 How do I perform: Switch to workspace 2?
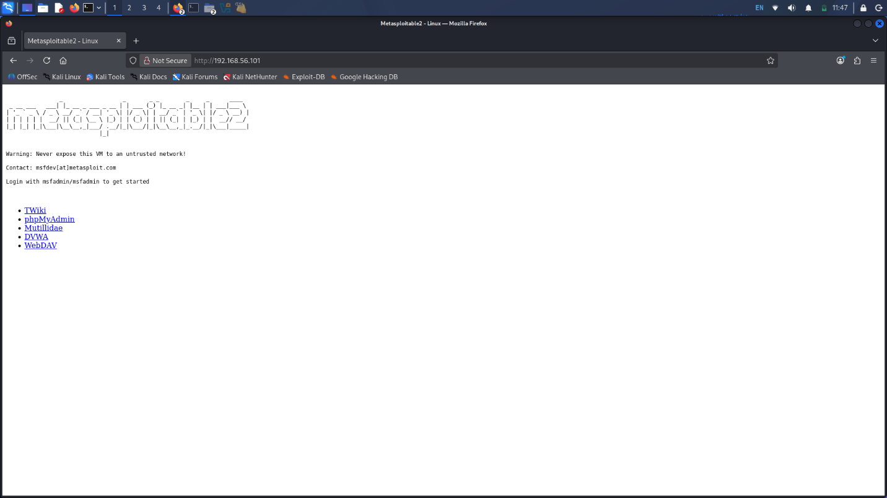point(129,8)
